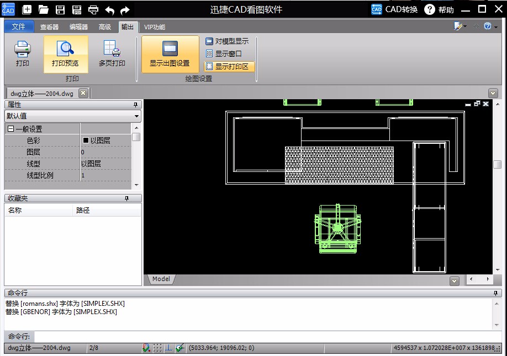Screen dimensions: 507x356
Task: Open the 文件 menu
Action: [x=19, y=27]
